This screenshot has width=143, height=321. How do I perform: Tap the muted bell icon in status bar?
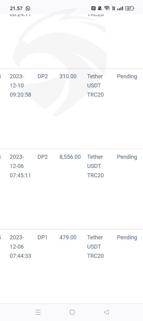(x=100, y=8)
